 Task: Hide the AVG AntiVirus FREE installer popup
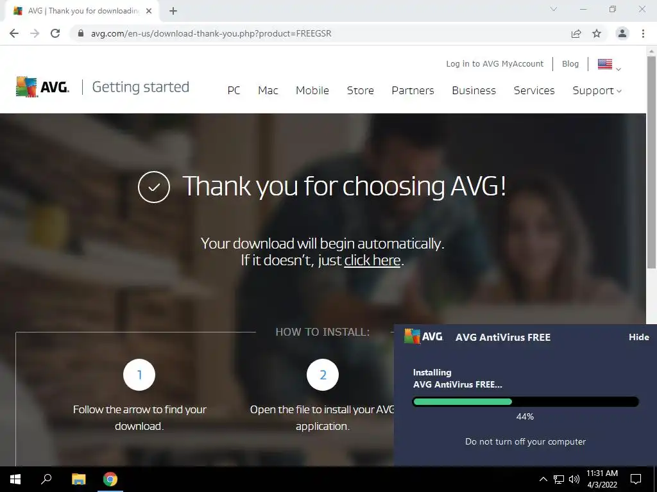pos(639,337)
